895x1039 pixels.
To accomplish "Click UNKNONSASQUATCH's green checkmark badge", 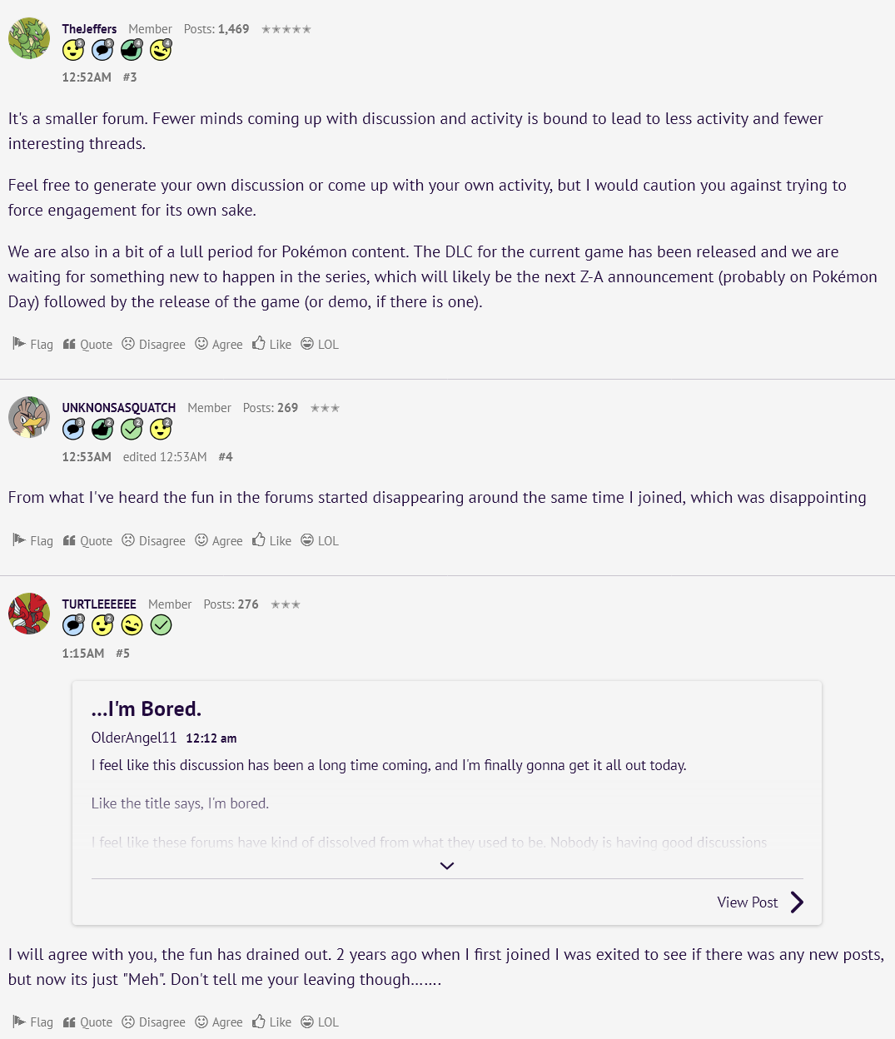I will click(x=132, y=429).
